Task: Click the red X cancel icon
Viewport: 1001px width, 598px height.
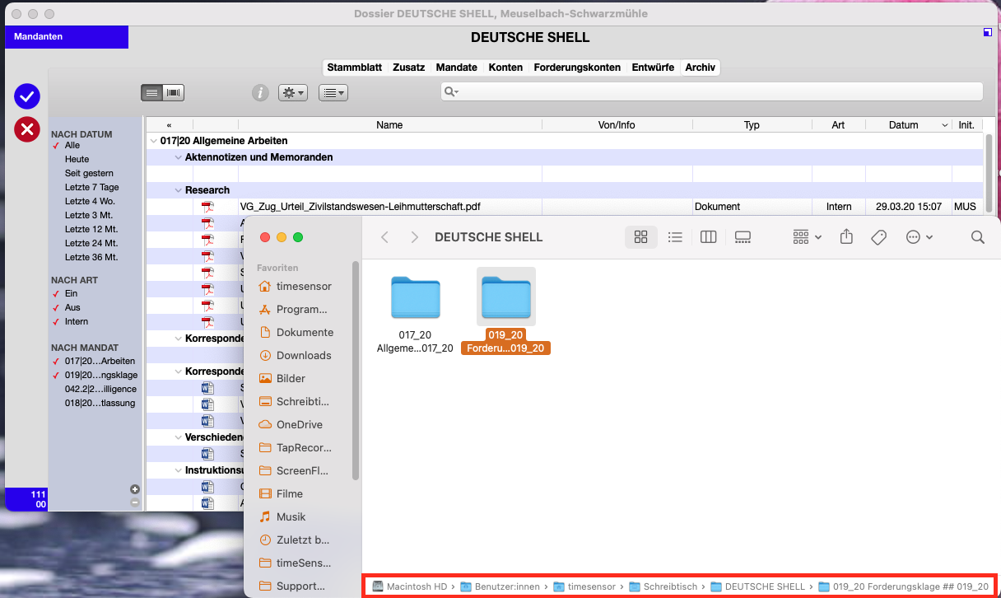Action: pyautogui.click(x=27, y=128)
